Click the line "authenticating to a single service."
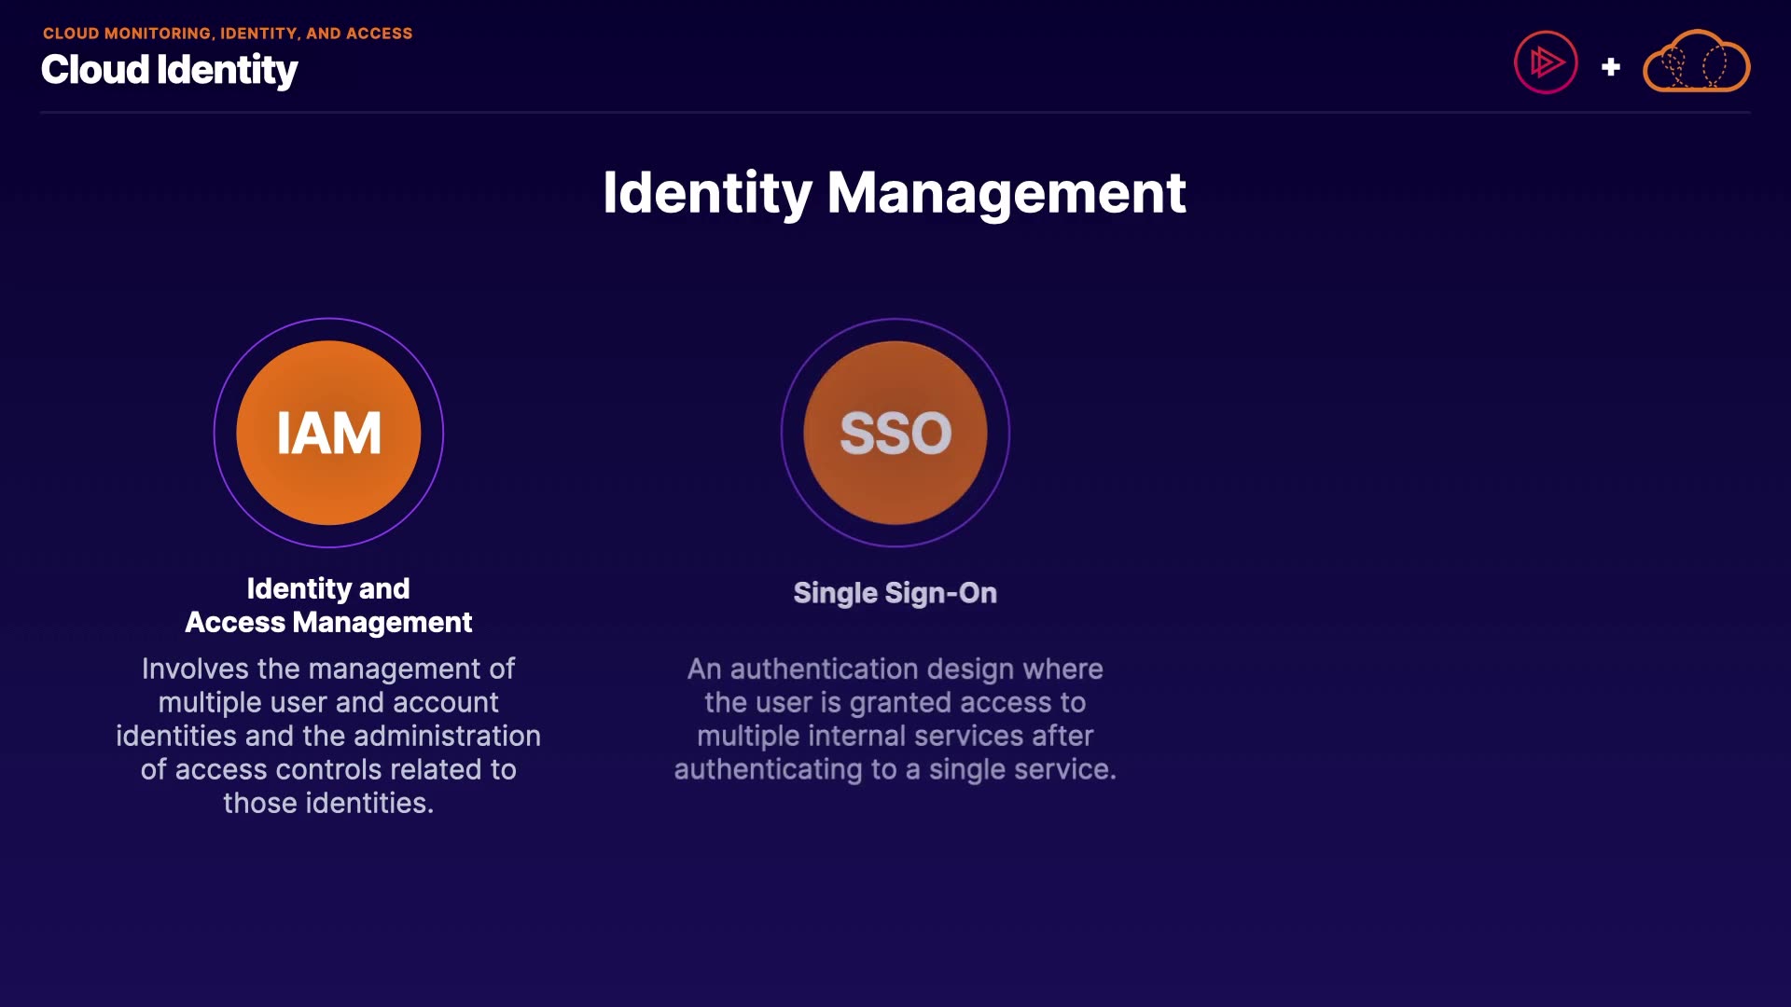1791x1007 pixels. point(895,769)
